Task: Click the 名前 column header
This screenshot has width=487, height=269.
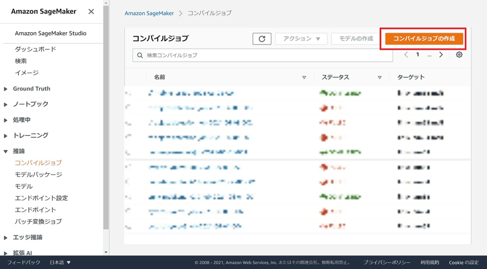Action: (160, 77)
